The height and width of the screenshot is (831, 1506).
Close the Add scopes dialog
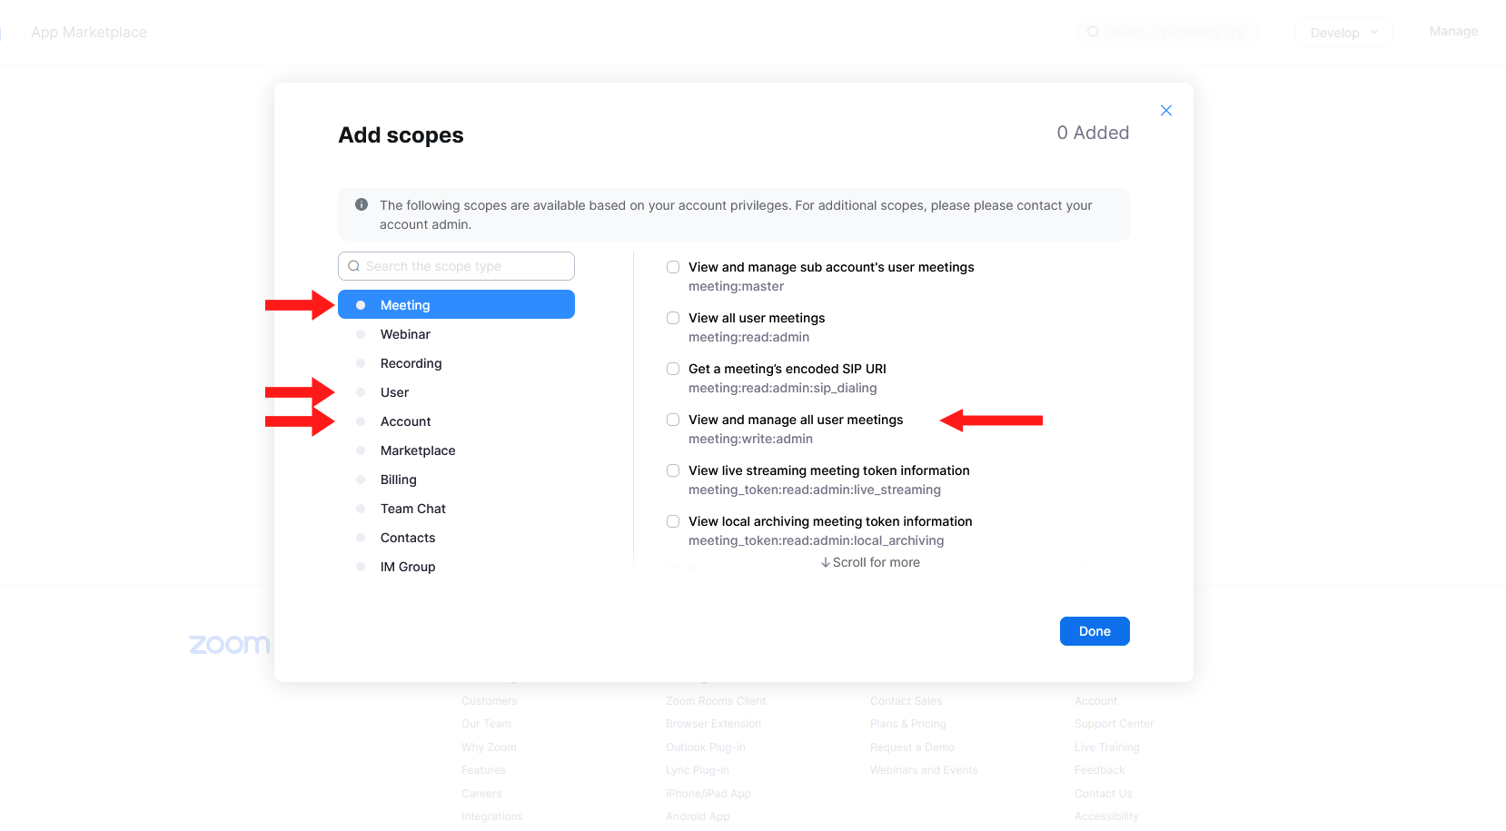1166,111
